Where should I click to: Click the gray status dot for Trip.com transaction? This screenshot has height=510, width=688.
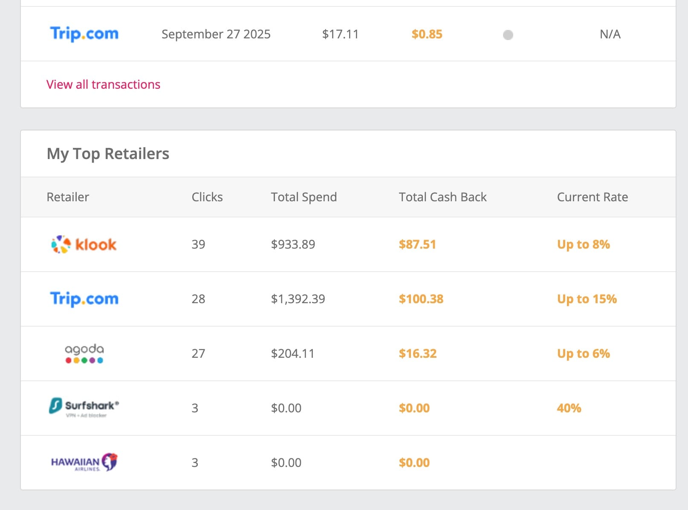click(x=508, y=35)
